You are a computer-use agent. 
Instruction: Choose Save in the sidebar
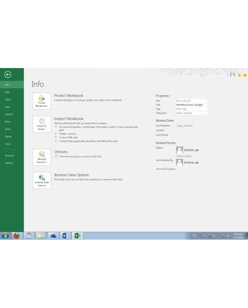[12, 107]
